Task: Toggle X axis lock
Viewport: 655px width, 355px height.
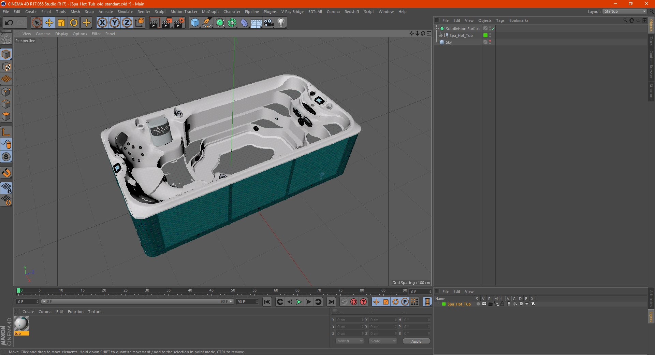Action: coord(102,23)
